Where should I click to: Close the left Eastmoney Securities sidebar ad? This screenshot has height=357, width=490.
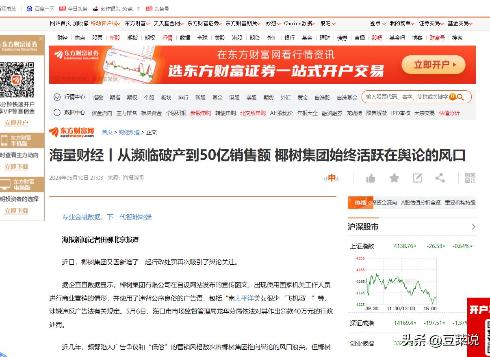41,39
